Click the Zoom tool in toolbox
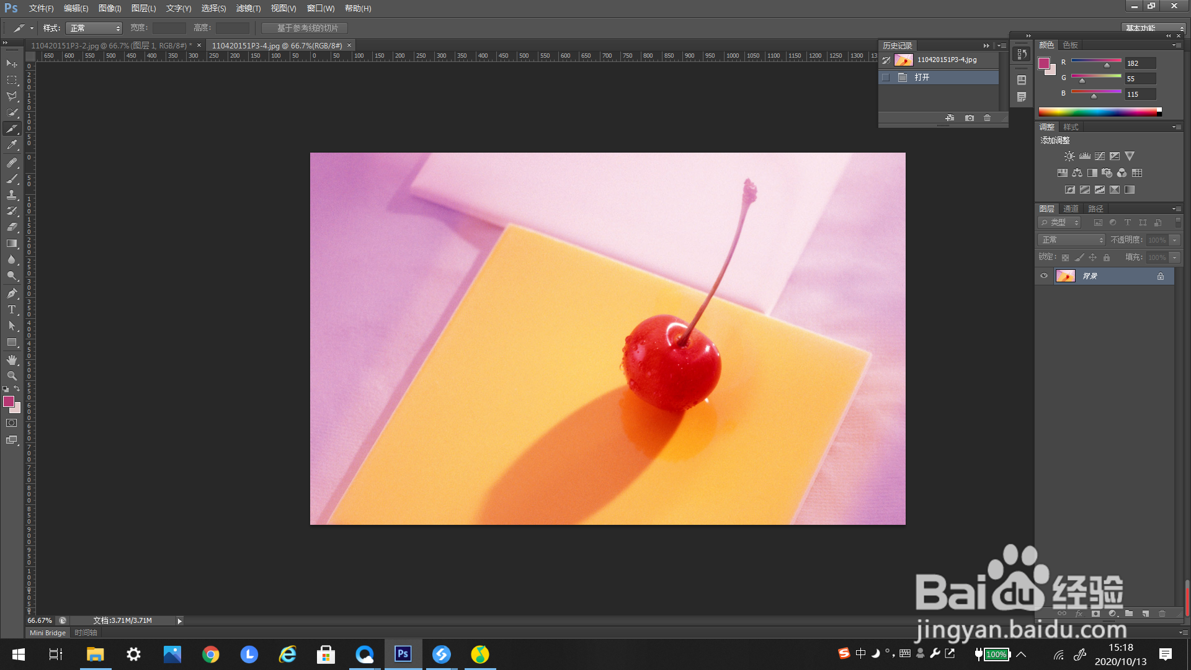 coord(12,376)
